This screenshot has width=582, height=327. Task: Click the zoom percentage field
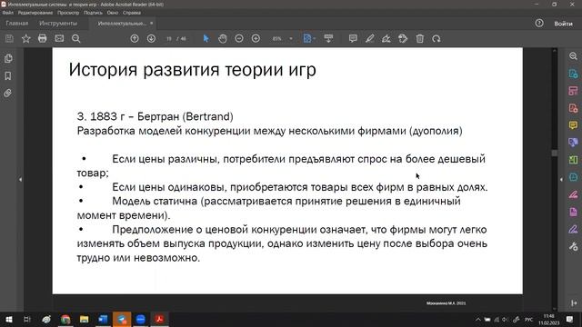pyautogui.click(x=276, y=38)
